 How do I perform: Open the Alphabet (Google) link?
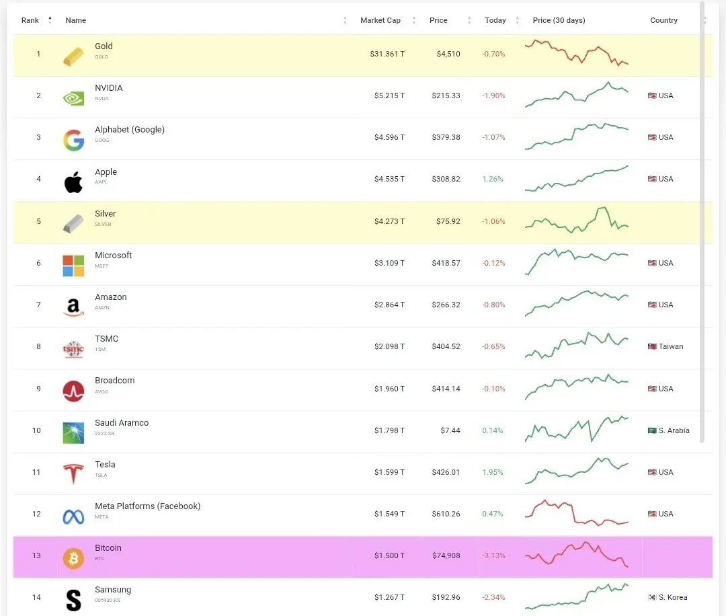[130, 130]
